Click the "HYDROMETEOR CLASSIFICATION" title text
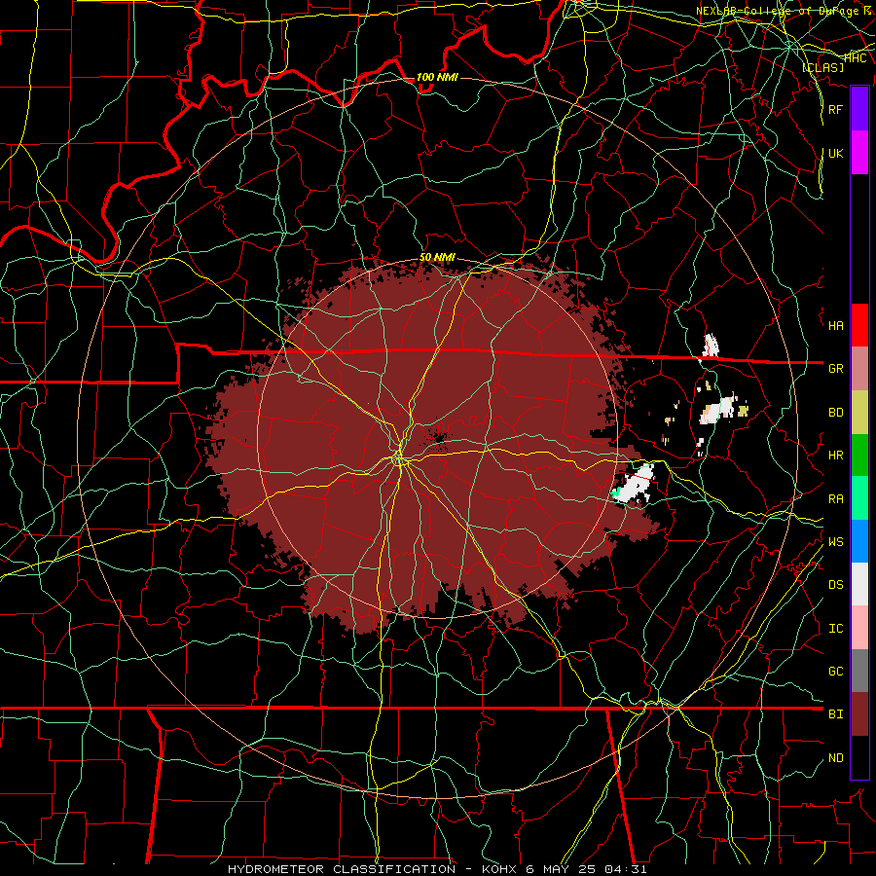 click(342, 869)
